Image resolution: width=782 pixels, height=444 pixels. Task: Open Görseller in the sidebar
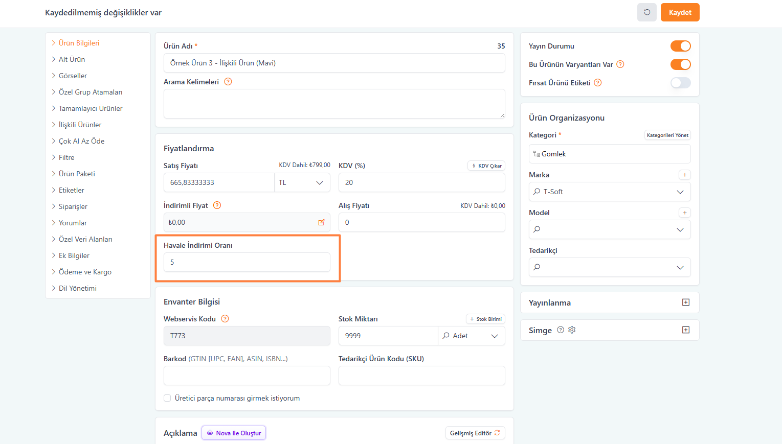[73, 76]
